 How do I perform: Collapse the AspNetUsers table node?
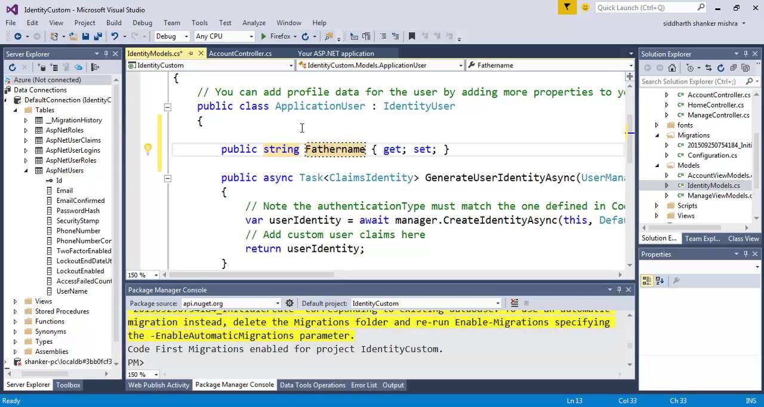pyautogui.click(x=26, y=170)
